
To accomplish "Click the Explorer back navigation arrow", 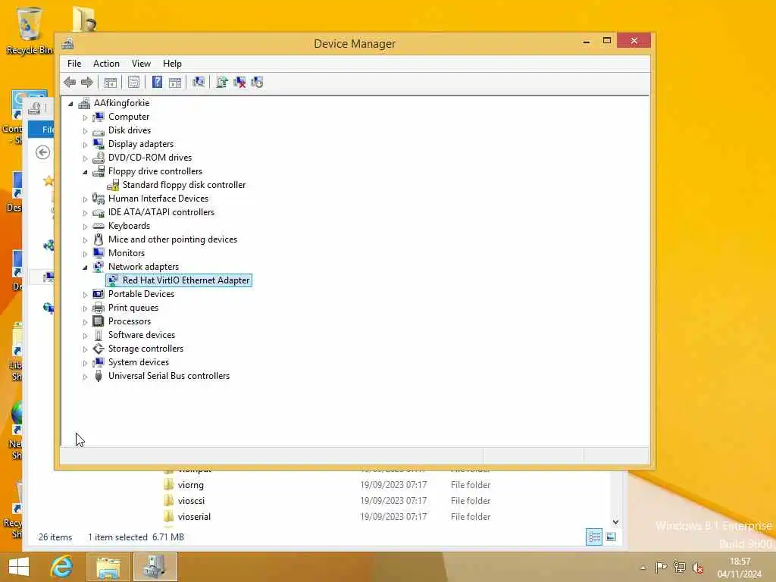I will tap(43, 152).
